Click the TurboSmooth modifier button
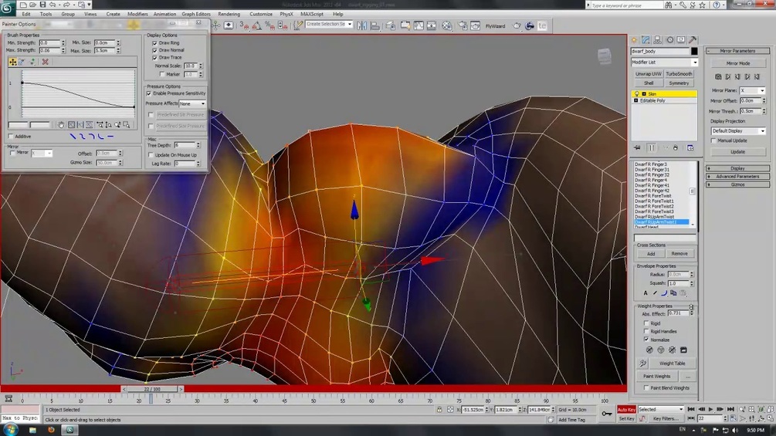This screenshot has width=776, height=436. (679, 73)
